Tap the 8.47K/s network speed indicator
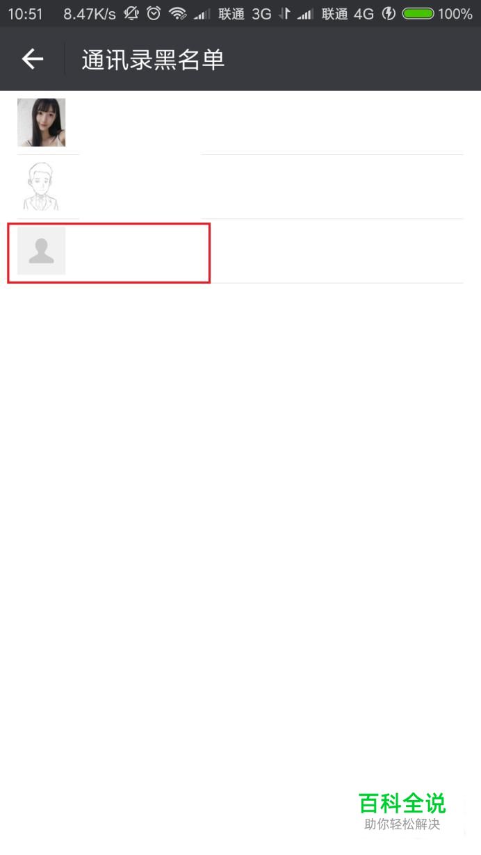 90,14
